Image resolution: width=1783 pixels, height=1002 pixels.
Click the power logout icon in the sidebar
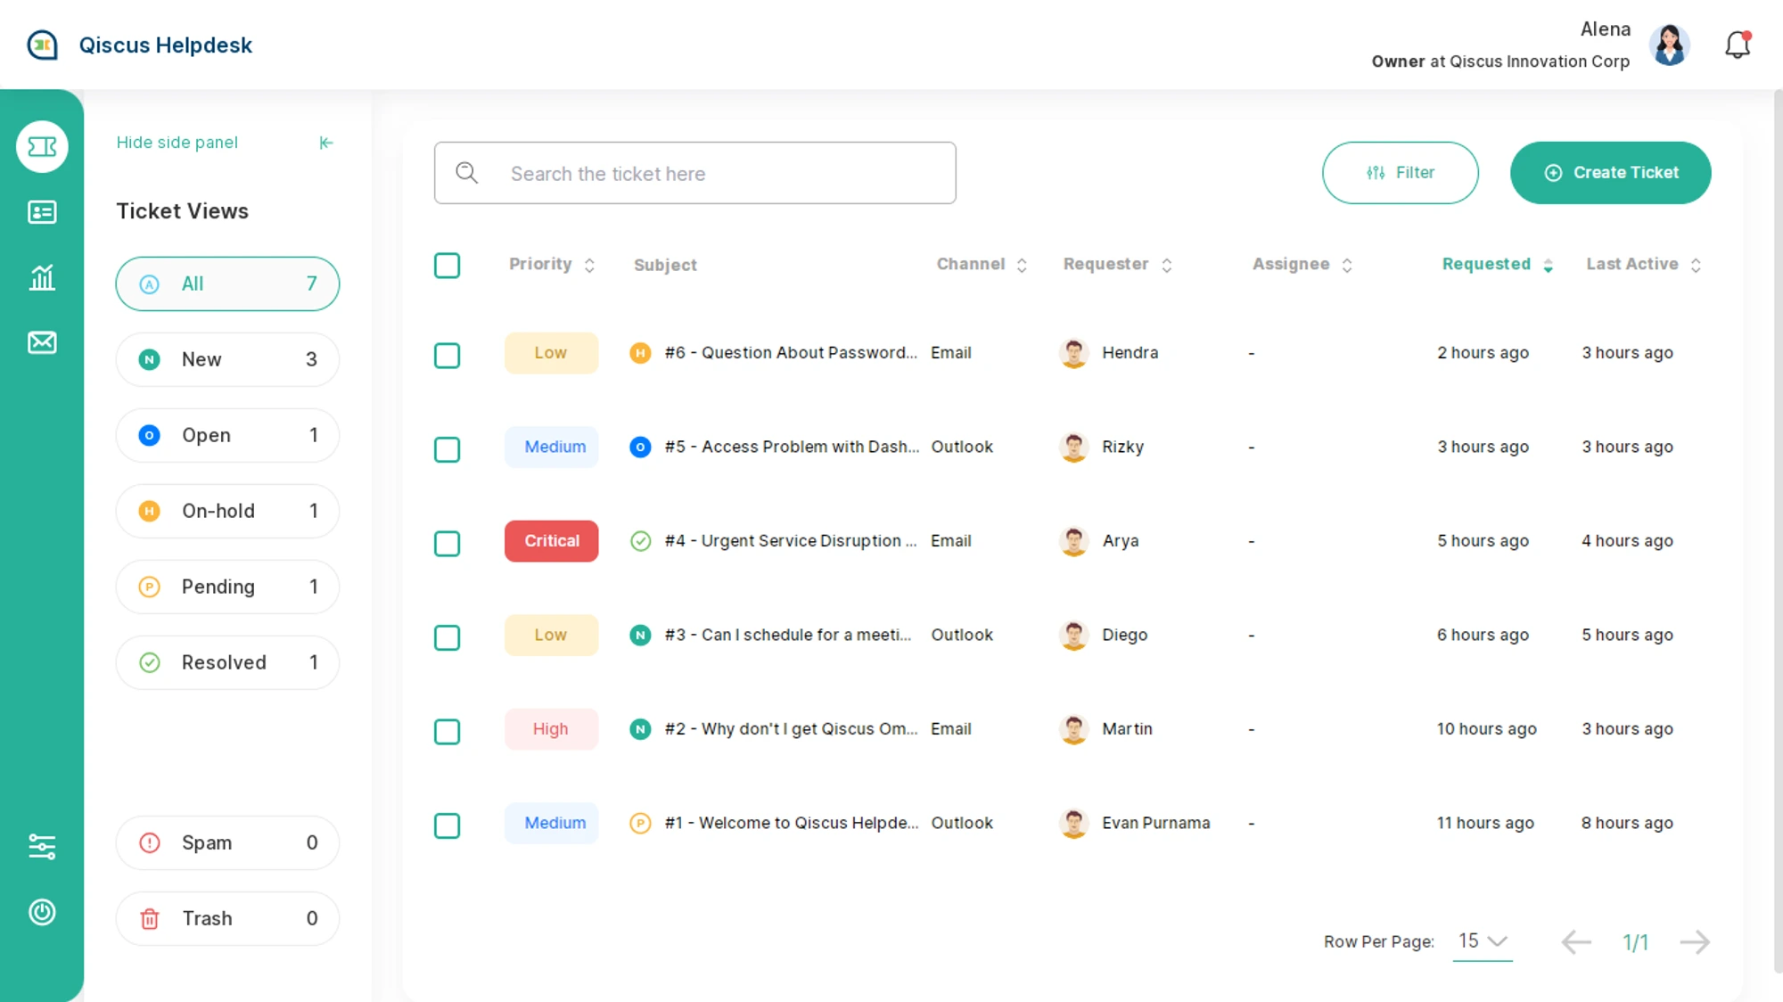(42, 912)
